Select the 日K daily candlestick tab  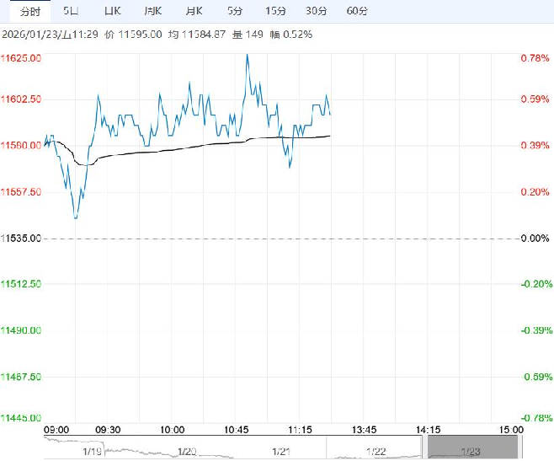(112, 11)
